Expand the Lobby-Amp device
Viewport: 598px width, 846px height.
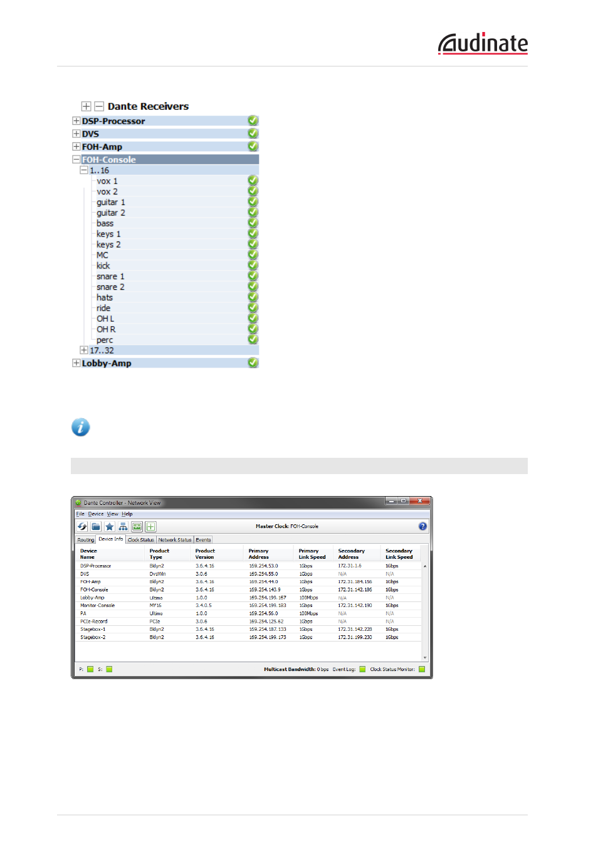click(x=76, y=363)
